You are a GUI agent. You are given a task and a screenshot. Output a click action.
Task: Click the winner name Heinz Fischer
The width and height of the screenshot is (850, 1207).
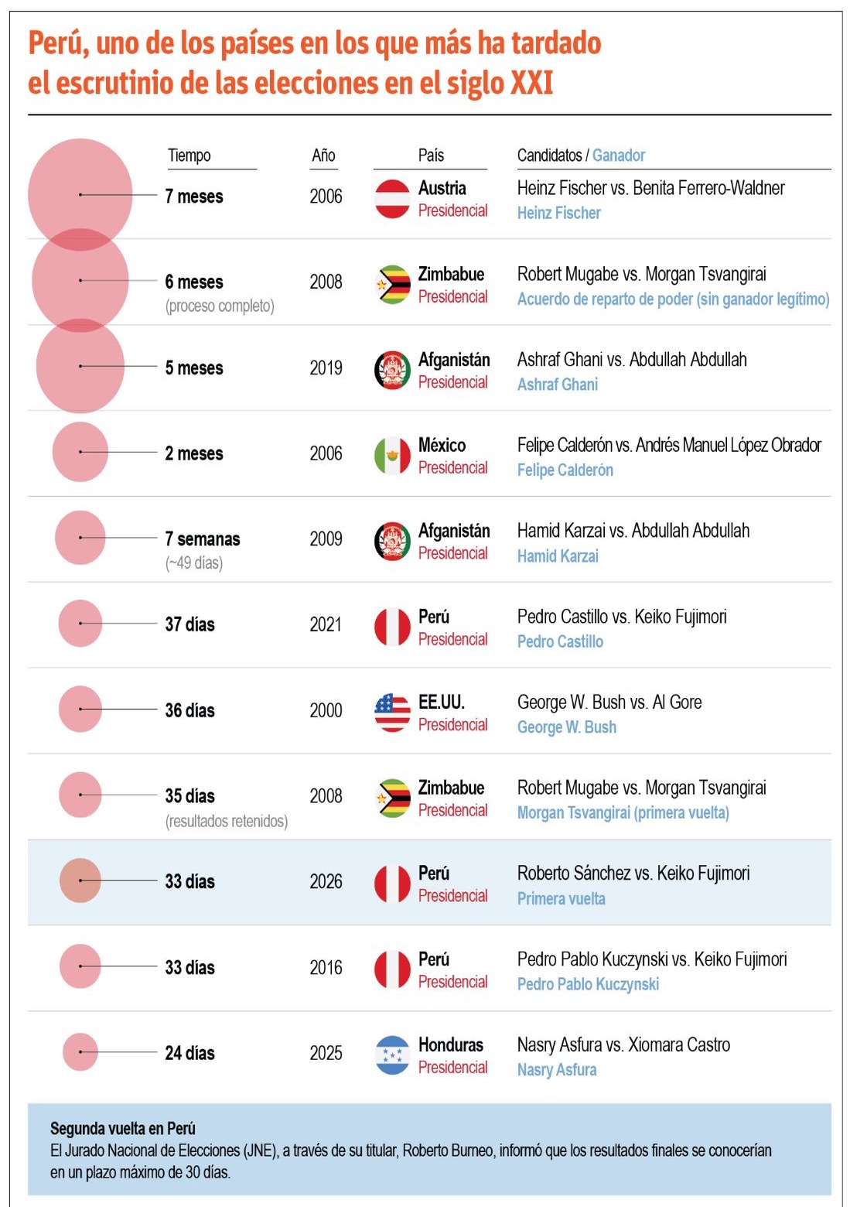click(559, 213)
